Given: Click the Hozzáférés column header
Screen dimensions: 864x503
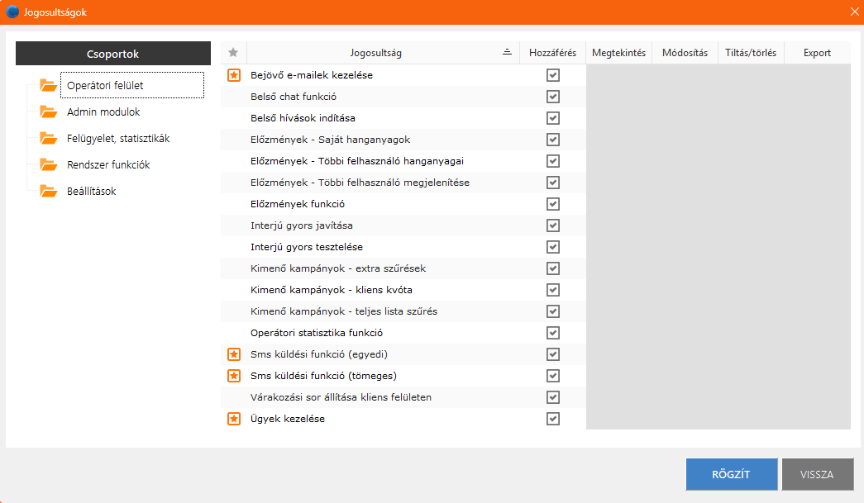Looking at the screenshot, I should (552, 53).
